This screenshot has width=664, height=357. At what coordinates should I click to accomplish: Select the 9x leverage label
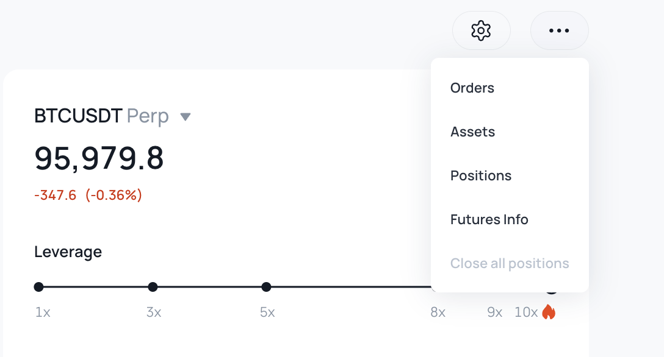(x=494, y=313)
